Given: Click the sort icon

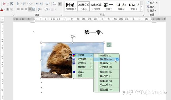Looking at the screenshot, I should (x=54, y=4).
